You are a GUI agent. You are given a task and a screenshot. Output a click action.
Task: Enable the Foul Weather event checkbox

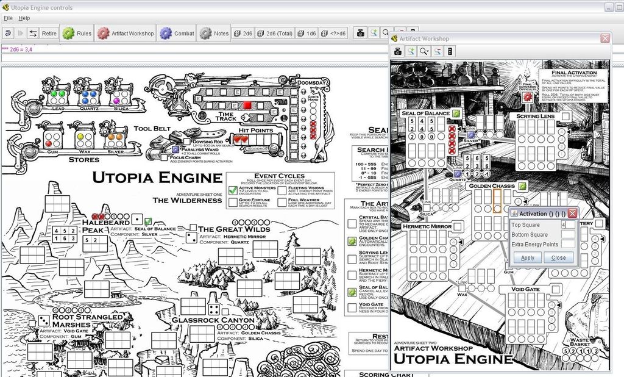[282, 201]
